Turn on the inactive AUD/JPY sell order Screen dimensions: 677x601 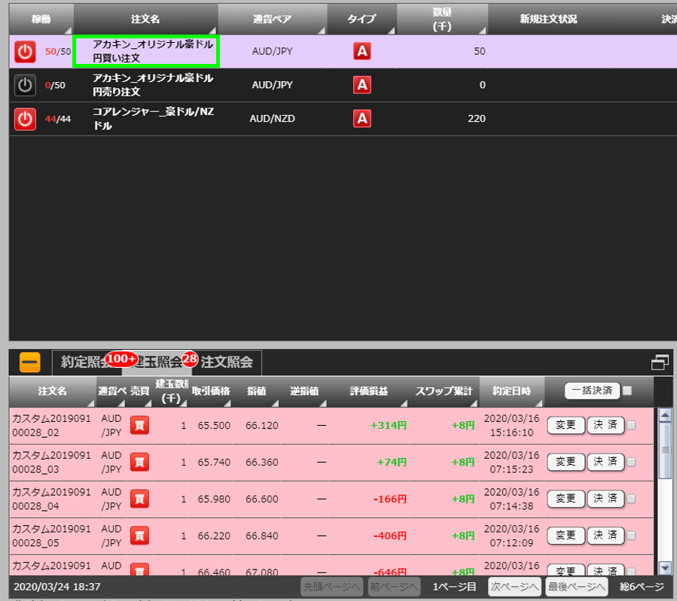click(25, 85)
